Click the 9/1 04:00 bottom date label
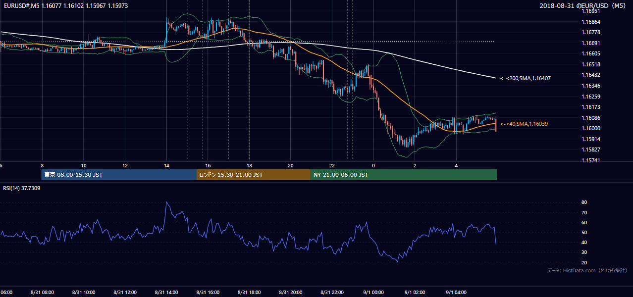The height and width of the screenshot is (297, 633). [456, 293]
